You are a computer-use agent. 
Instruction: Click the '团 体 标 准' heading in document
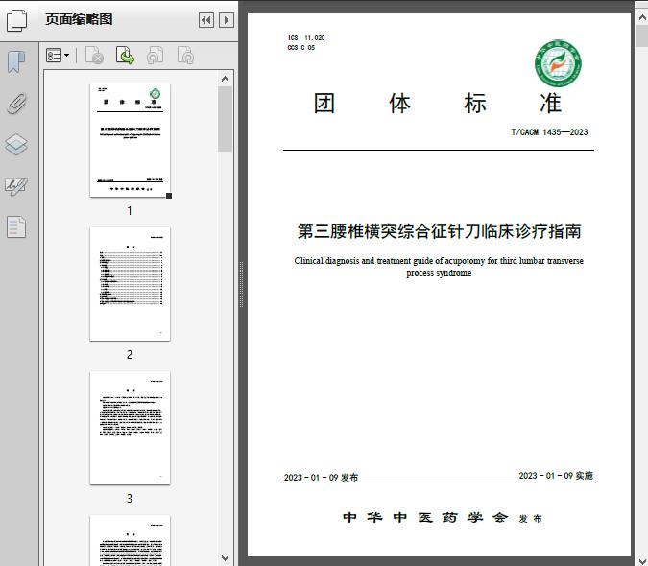(x=438, y=104)
